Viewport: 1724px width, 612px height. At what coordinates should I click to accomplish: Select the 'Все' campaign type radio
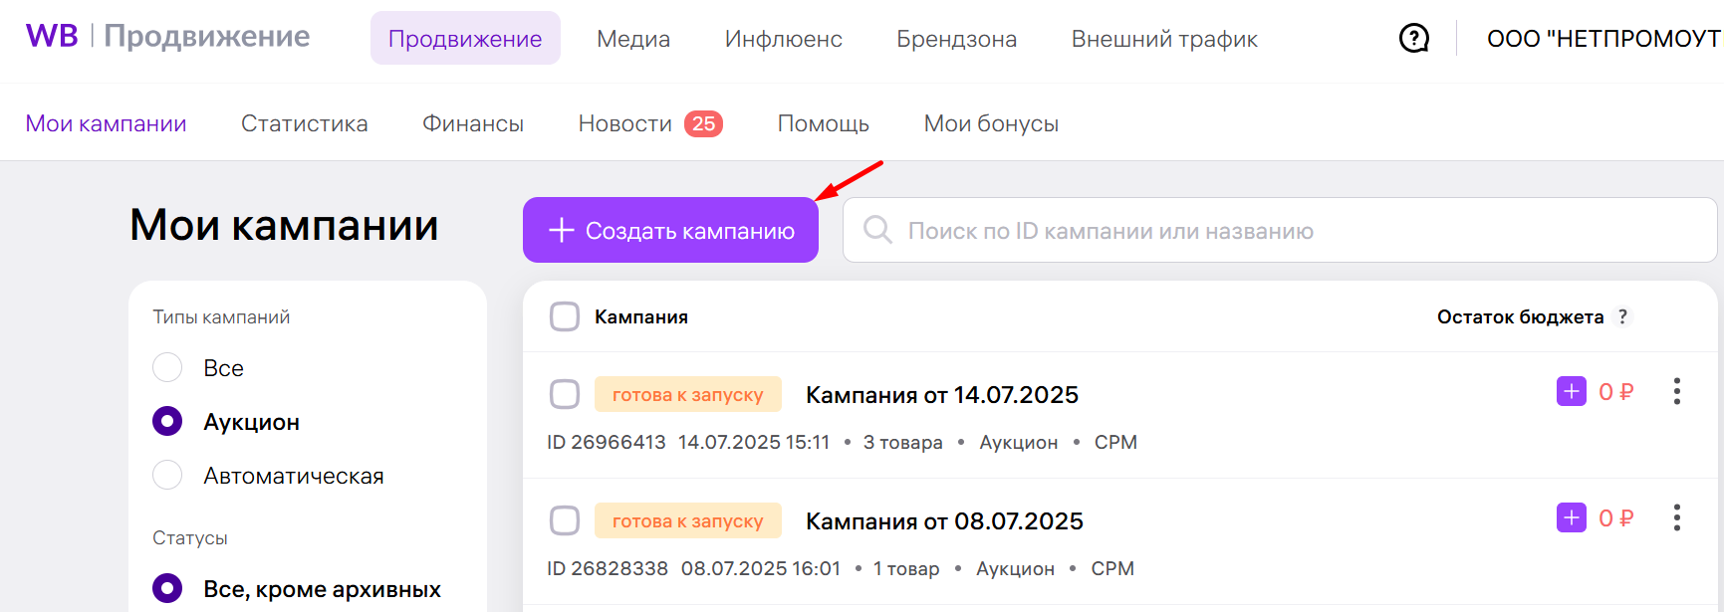(x=167, y=367)
